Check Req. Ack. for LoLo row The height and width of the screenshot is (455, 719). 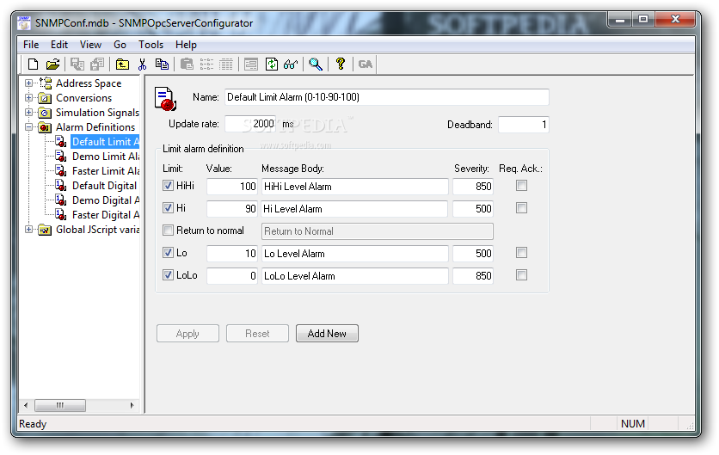521,275
